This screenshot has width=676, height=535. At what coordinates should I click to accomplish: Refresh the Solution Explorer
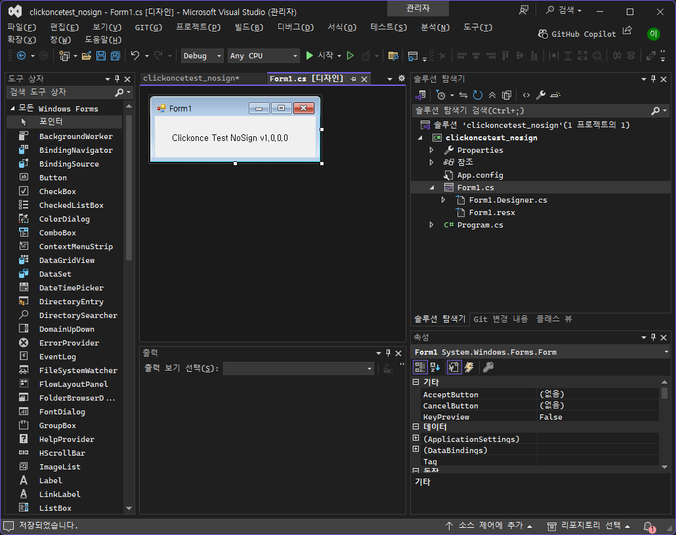(477, 95)
